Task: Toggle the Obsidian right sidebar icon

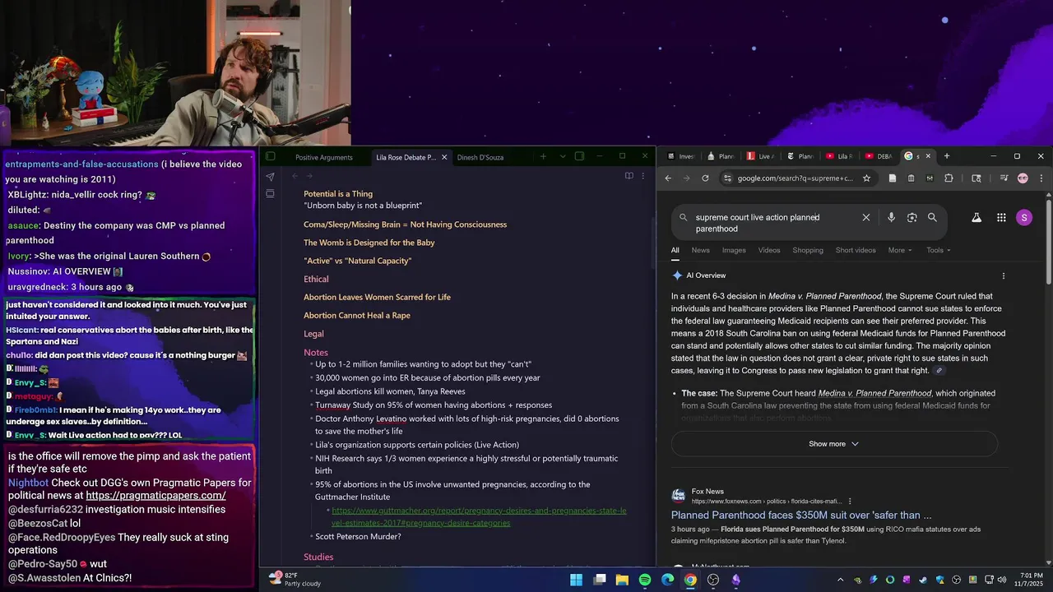Action: pos(579,156)
